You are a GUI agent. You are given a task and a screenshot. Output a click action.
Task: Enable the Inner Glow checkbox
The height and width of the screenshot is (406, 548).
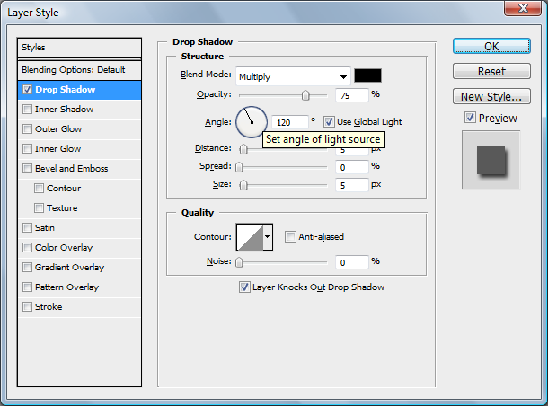point(27,148)
